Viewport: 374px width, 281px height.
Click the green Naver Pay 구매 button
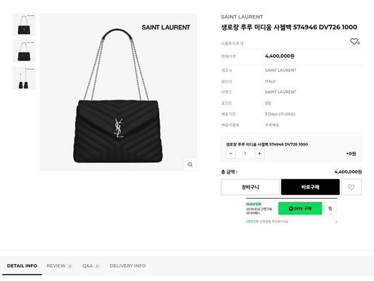tap(300, 208)
